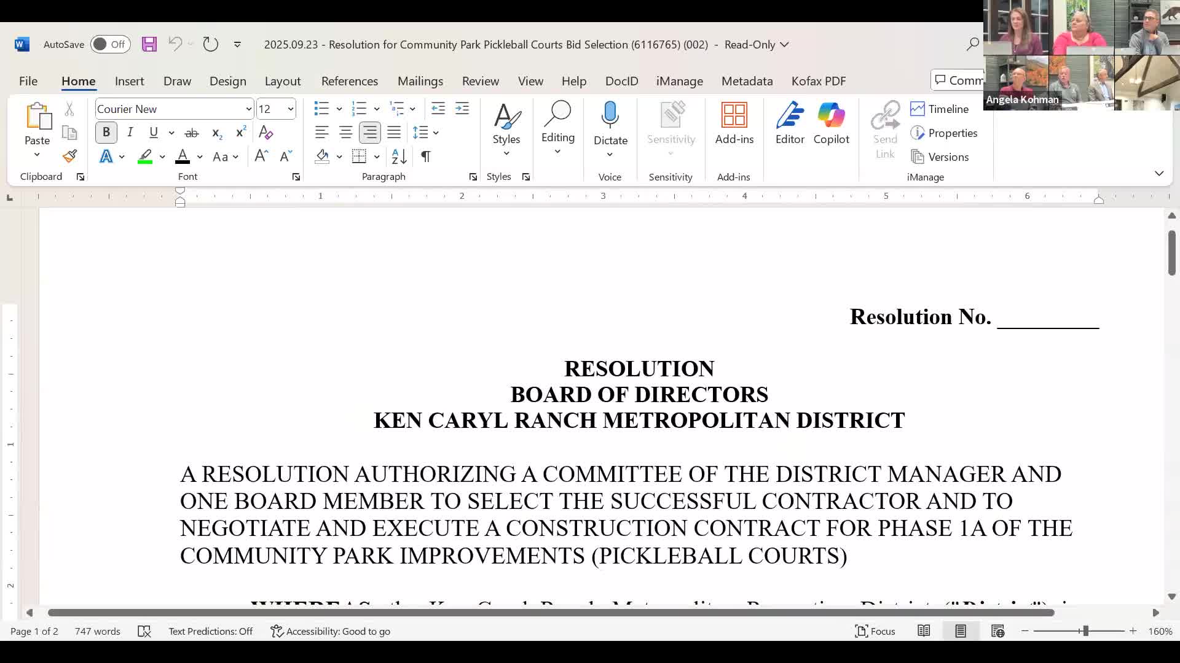1180x663 pixels.
Task: Click the Strikethrough formatting icon
Action: pyautogui.click(x=192, y=133)
